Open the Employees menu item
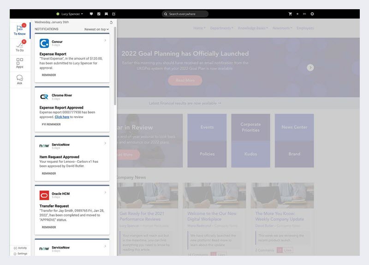The image size is (369, 265). tap(305, 28)
